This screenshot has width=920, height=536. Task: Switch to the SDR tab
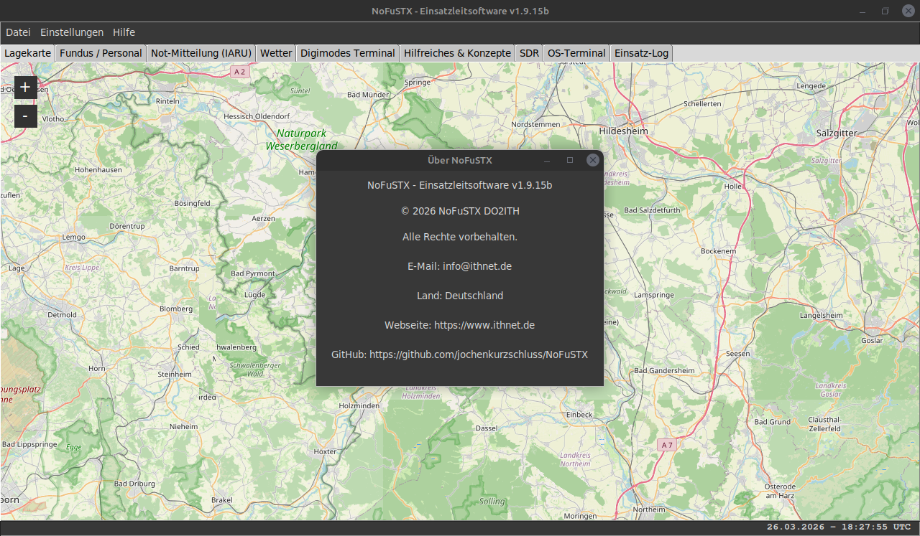529,53
